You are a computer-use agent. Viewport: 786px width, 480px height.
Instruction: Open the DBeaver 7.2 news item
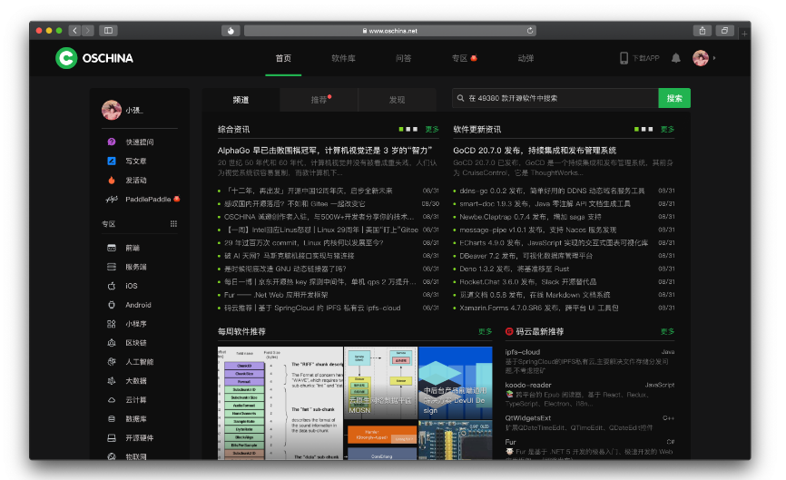coord(526,256)
